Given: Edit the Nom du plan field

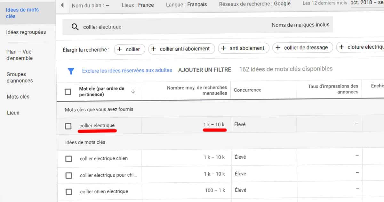Looking at the screenshot, I should tap(91, 5).
